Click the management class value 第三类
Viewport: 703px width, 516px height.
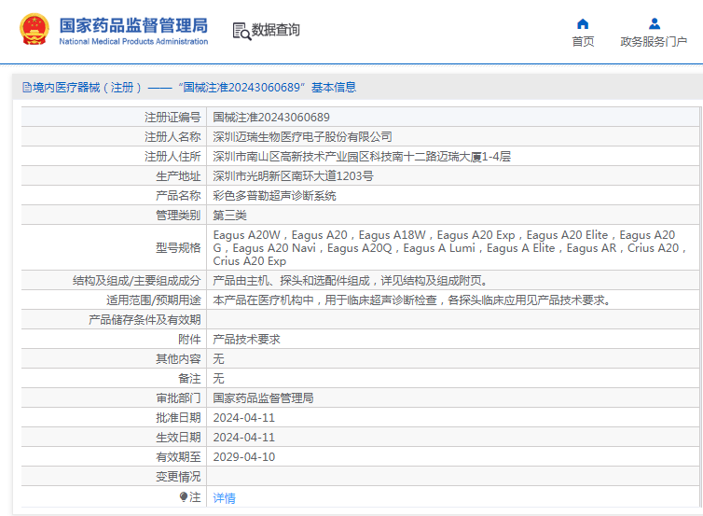coord(230,216)
